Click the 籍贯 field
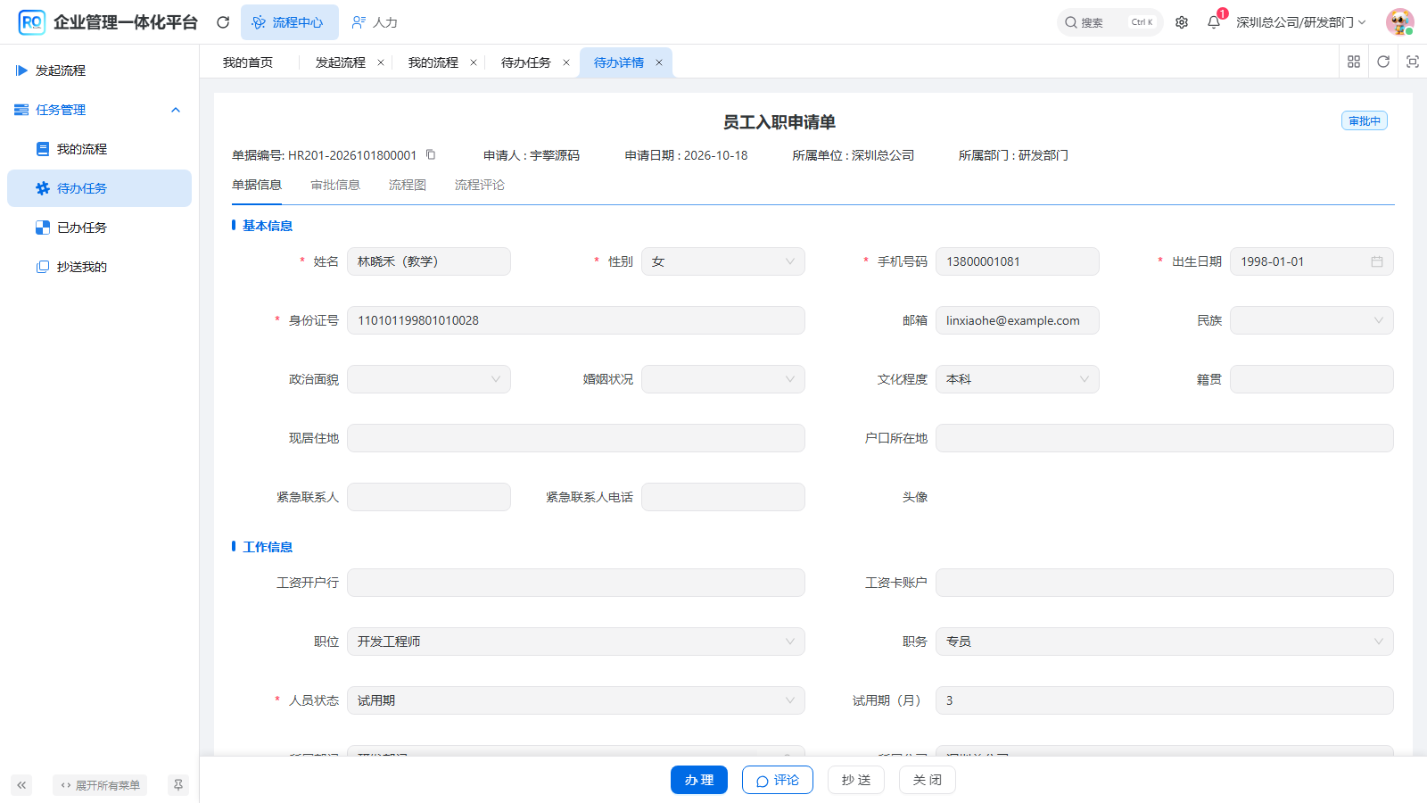Viewport: 1427px width, 803px height. tap(1312, 379)
